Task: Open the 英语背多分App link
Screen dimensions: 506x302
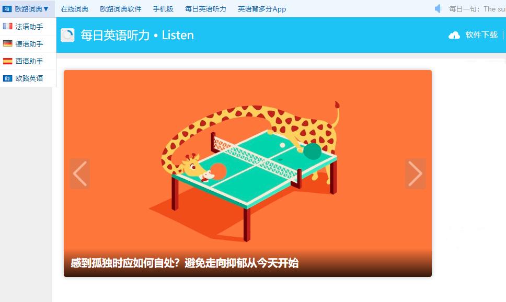Action: [262, 9]
